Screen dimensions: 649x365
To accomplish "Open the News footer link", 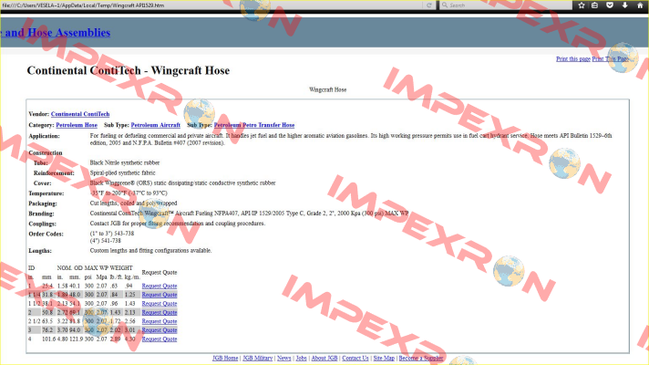I will (x=284, y=358).
